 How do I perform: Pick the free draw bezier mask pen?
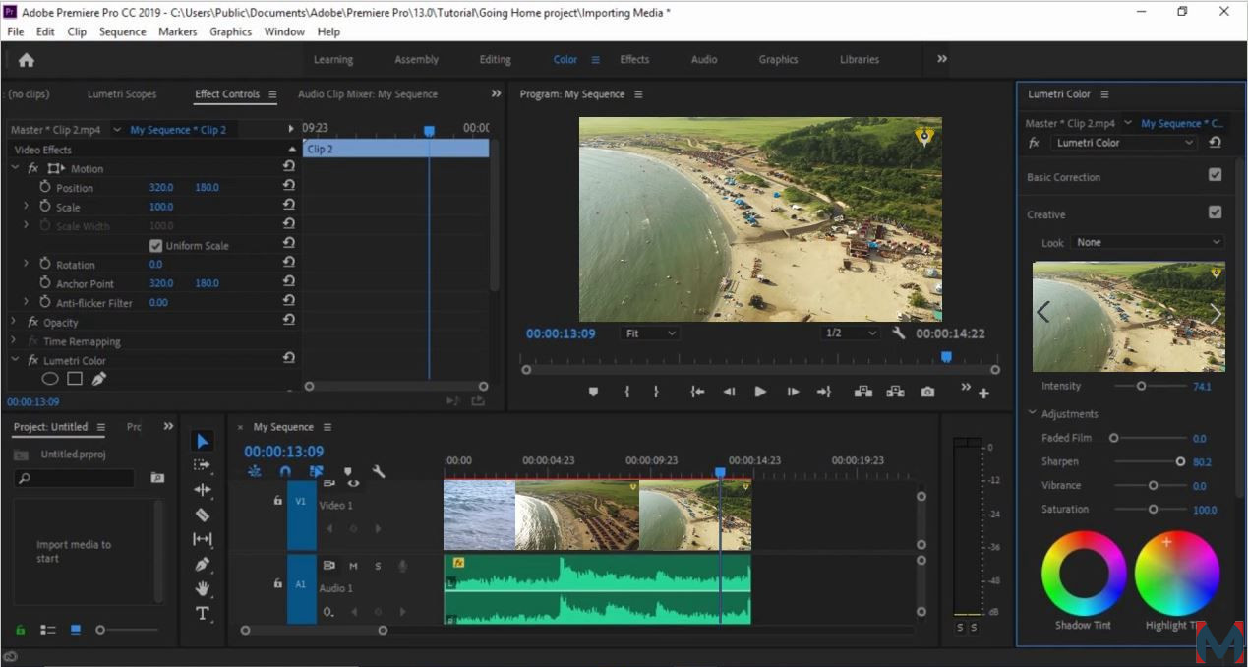[x=99, y=379]
